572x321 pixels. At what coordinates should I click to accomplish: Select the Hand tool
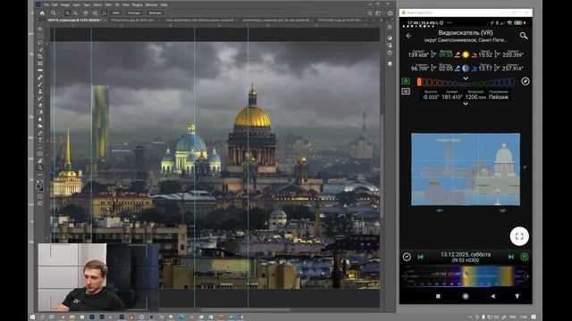tap(39, 160)
